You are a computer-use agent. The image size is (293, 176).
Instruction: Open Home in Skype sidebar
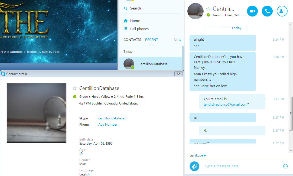tap(135, 21)
